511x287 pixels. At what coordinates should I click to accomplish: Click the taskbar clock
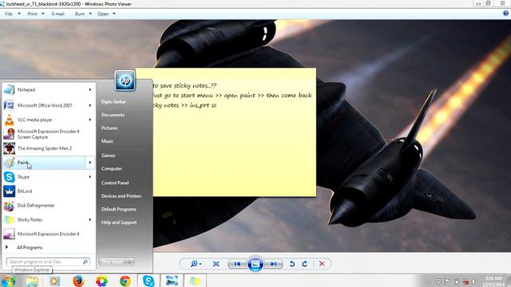(x=493, y=281)
